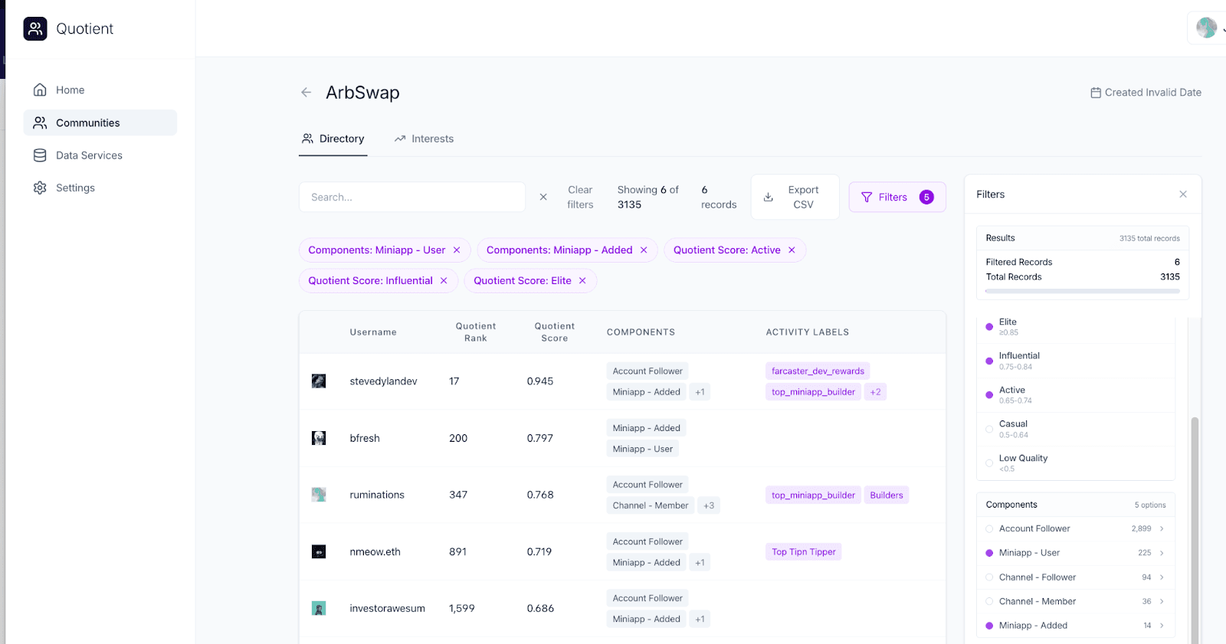The width and height of the screenshot is (1226, 644).
Task: Enable the Channel - Follower component filter
Action: pyautogui.click(x=989, y=577)
